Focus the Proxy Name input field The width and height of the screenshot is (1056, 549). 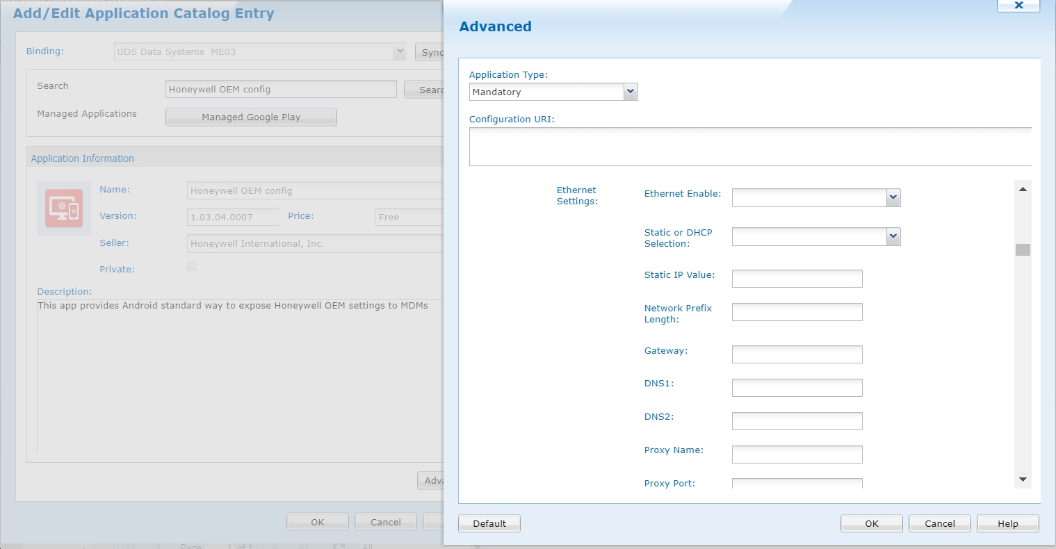tap(797, 454)
